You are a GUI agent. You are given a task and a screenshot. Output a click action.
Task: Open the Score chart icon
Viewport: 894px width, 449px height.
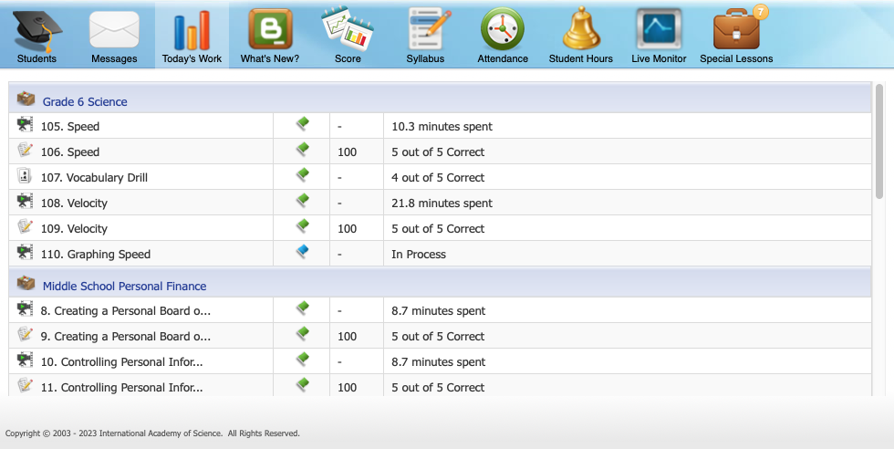[x=348, y=30]
